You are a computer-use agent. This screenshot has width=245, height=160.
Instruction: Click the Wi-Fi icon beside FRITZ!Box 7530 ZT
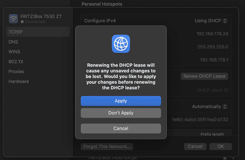point(13,19)
